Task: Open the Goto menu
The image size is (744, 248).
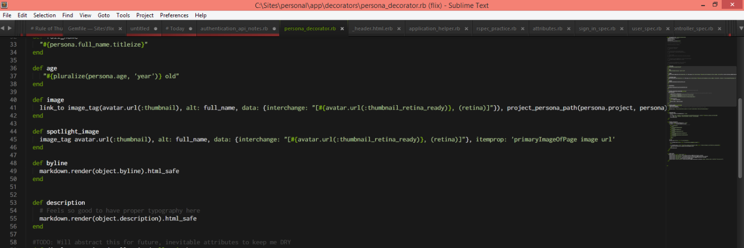Action: point(104,15)
